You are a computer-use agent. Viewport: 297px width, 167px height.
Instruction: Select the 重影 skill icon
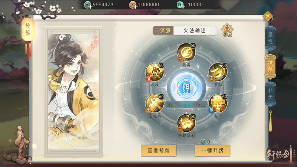(x=218, y=72)
